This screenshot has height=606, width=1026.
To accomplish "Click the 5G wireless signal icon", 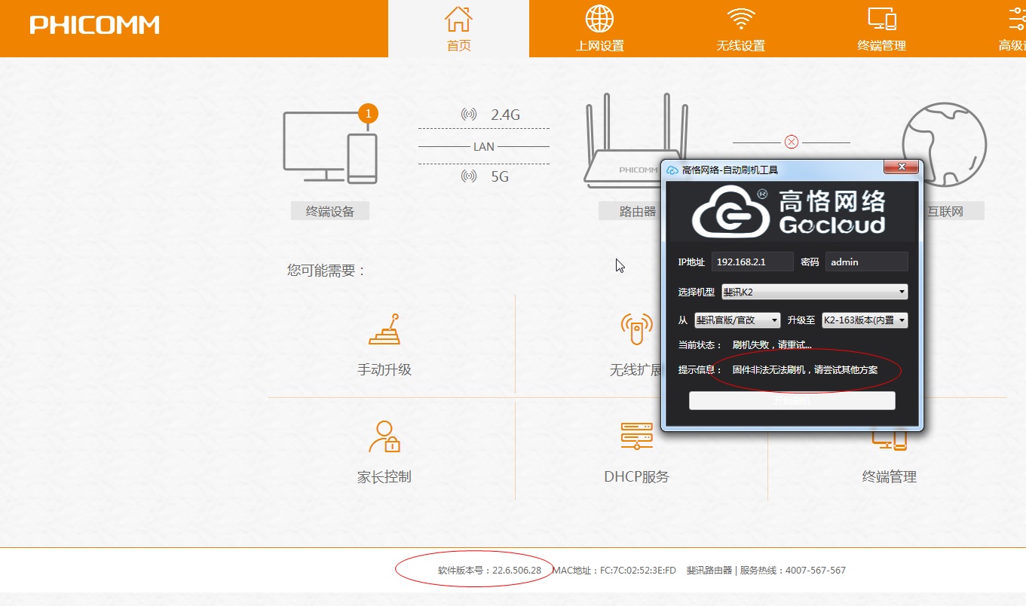I will (x=469, y=176).
